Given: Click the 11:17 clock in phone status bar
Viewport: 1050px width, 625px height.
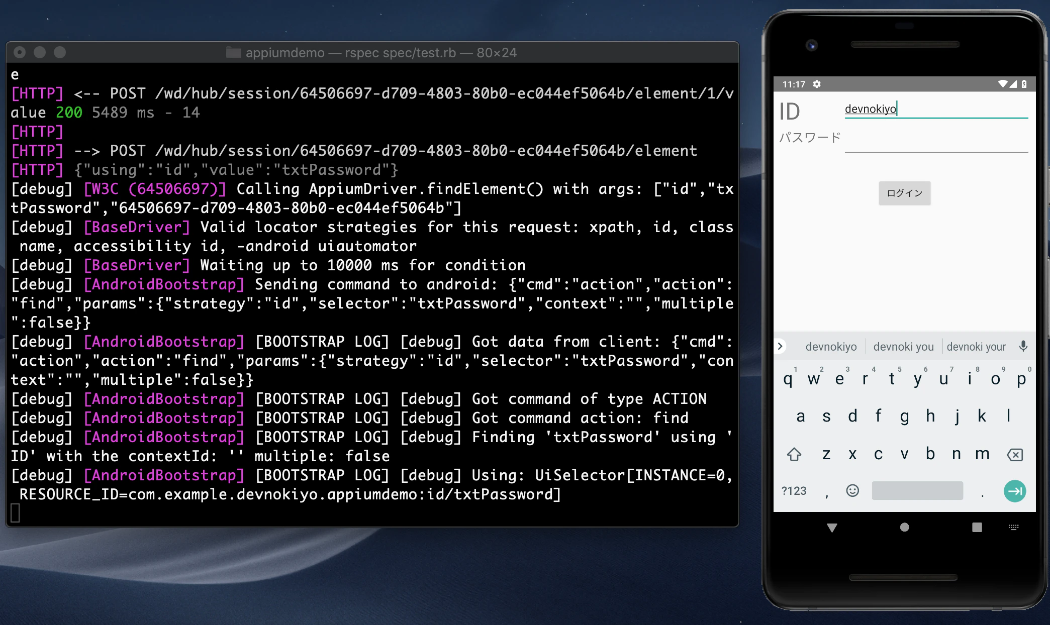Looking at the screenshot, I should point(794,84).
